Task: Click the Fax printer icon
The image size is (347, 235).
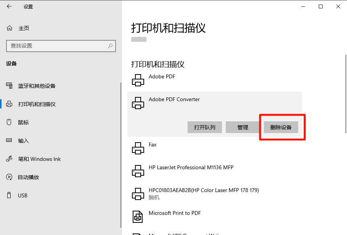Action: pyautogui.click(x=138, y=148)
